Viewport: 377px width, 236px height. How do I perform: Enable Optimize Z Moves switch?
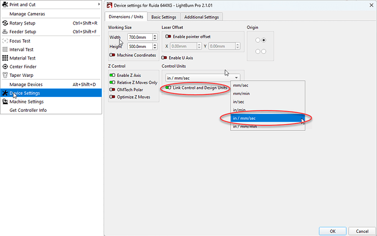coord(112,97)
